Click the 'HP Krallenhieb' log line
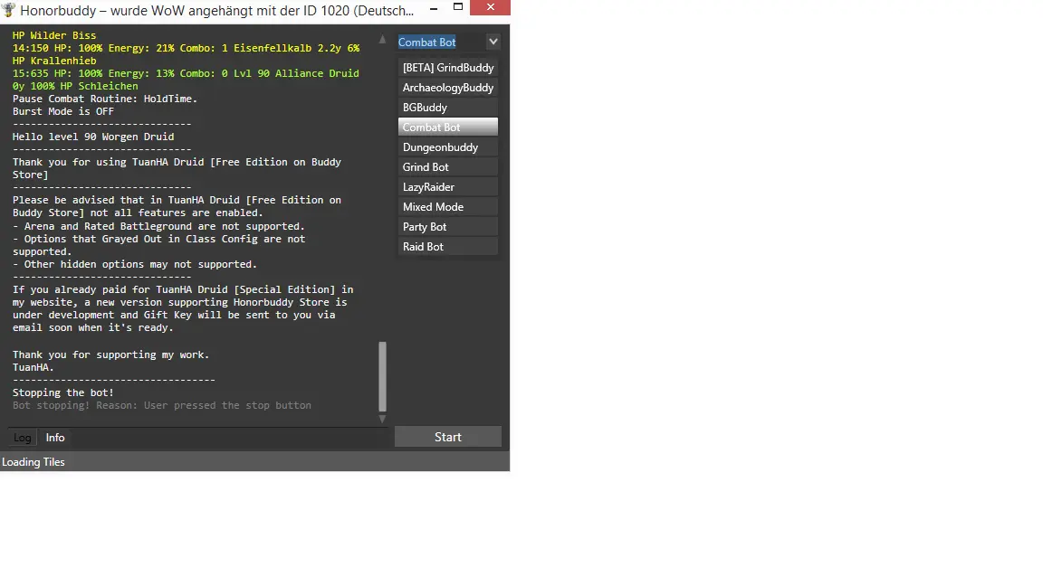This screenshot has height=586, width=1043. coord(54,61)
